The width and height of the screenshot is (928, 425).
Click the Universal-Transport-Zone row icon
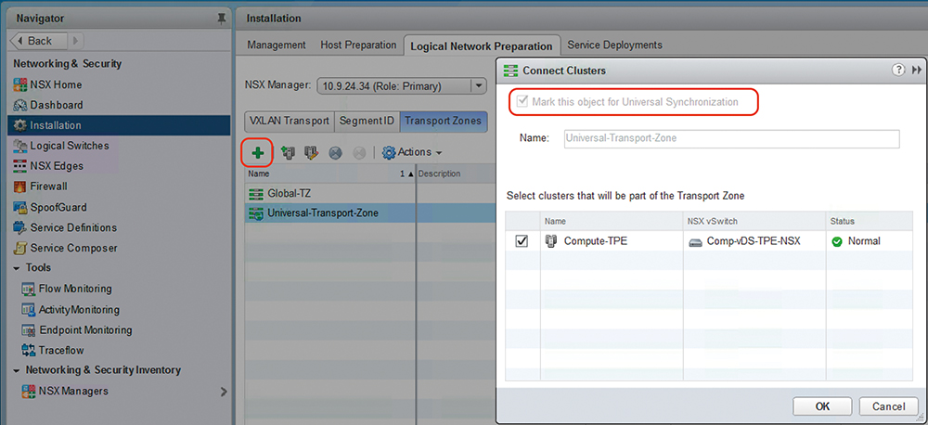click(x=256, y=213)
